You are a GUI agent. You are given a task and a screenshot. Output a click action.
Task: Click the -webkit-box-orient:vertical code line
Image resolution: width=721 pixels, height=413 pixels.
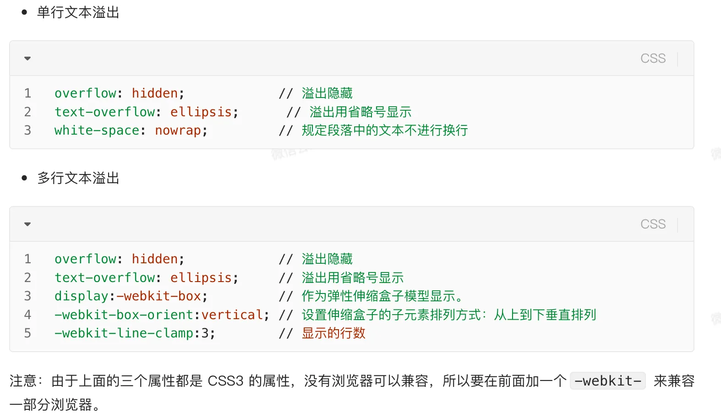(x=325, y=315)
